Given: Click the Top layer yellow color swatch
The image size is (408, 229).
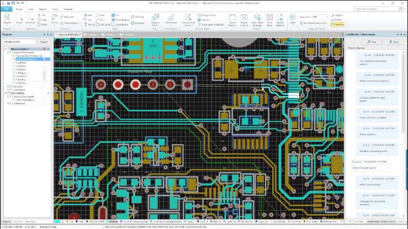Looking at the screenshot, I should point(68,221).
